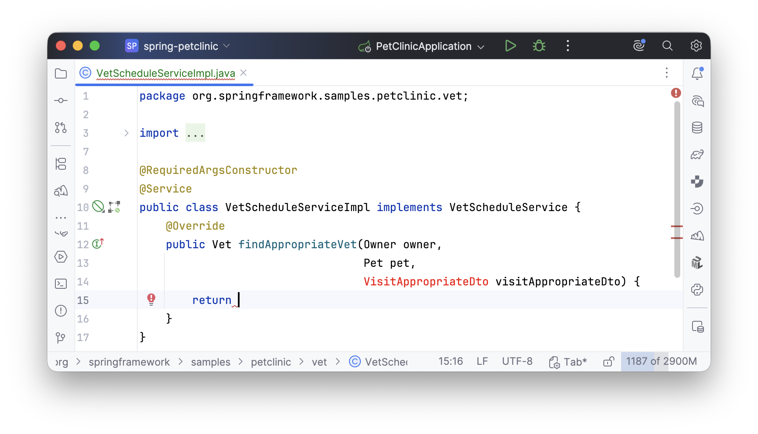
Task: Click the upper red error stripe marker
Action: pyautogui.click(x=677, y=226)
